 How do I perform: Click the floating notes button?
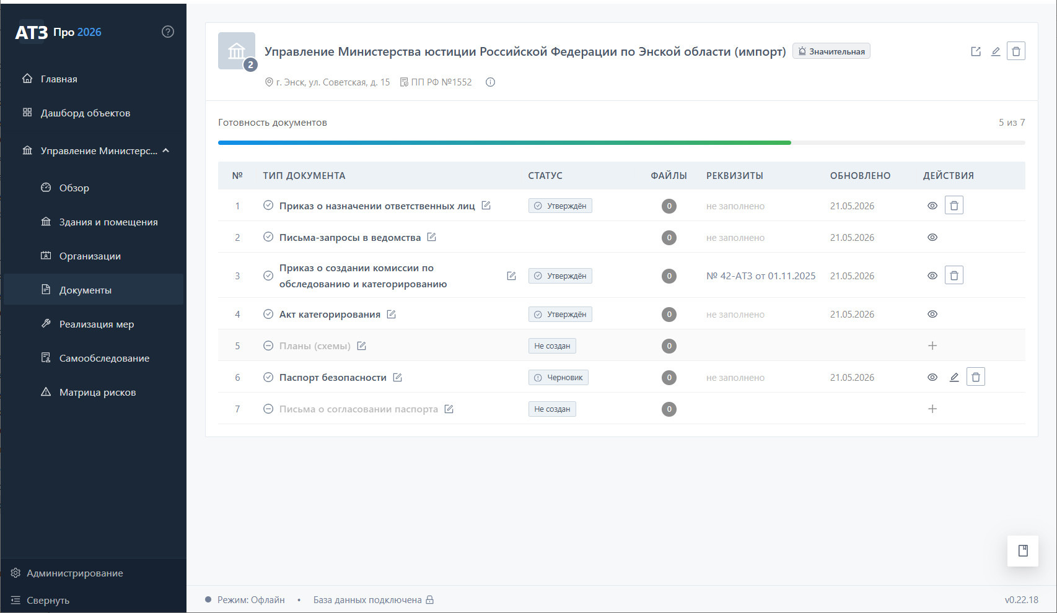coord(1023,550)
